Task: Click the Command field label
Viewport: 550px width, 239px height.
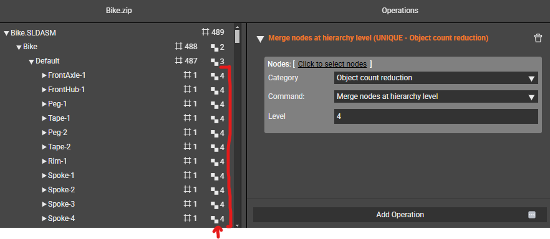Action: click(286, 96)
